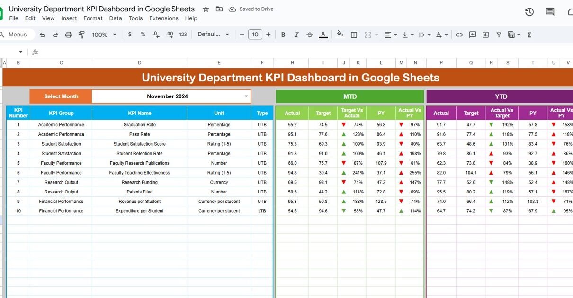Click the Insert link icon
This screenshot has width=573, height=298.
(459, 35)
